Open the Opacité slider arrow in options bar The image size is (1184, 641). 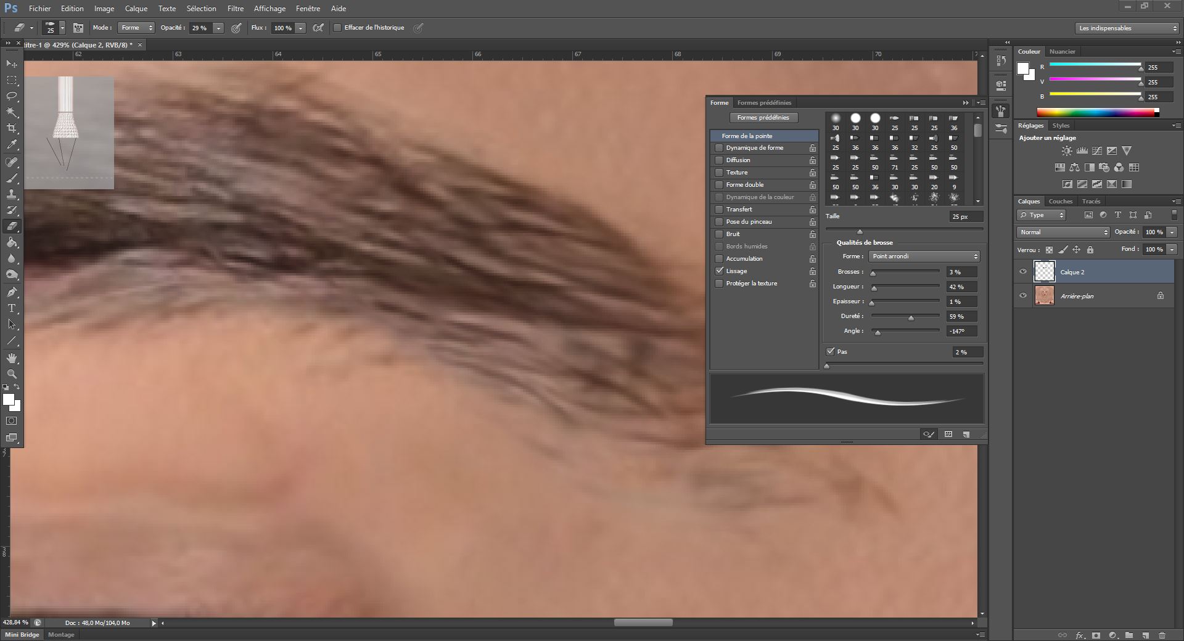(218, 28)
